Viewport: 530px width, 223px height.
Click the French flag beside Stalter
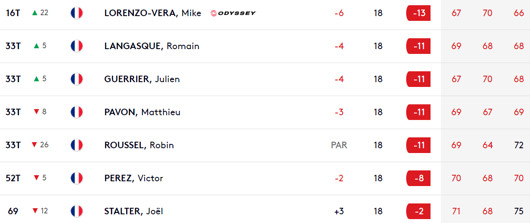pyautogui.click(x=76, y=211)
